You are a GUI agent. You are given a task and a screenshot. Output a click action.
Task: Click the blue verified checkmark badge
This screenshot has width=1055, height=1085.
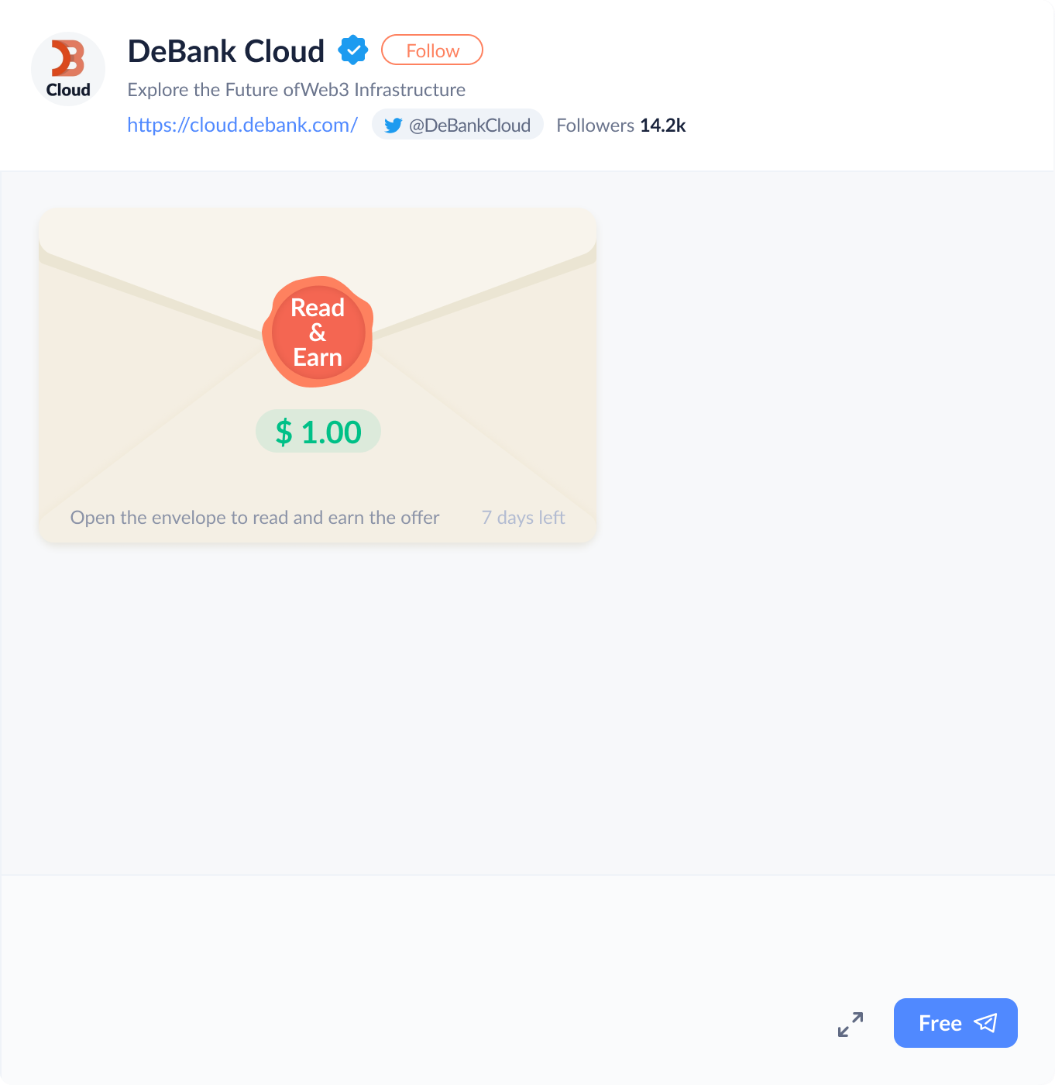[x=353, y=50]
